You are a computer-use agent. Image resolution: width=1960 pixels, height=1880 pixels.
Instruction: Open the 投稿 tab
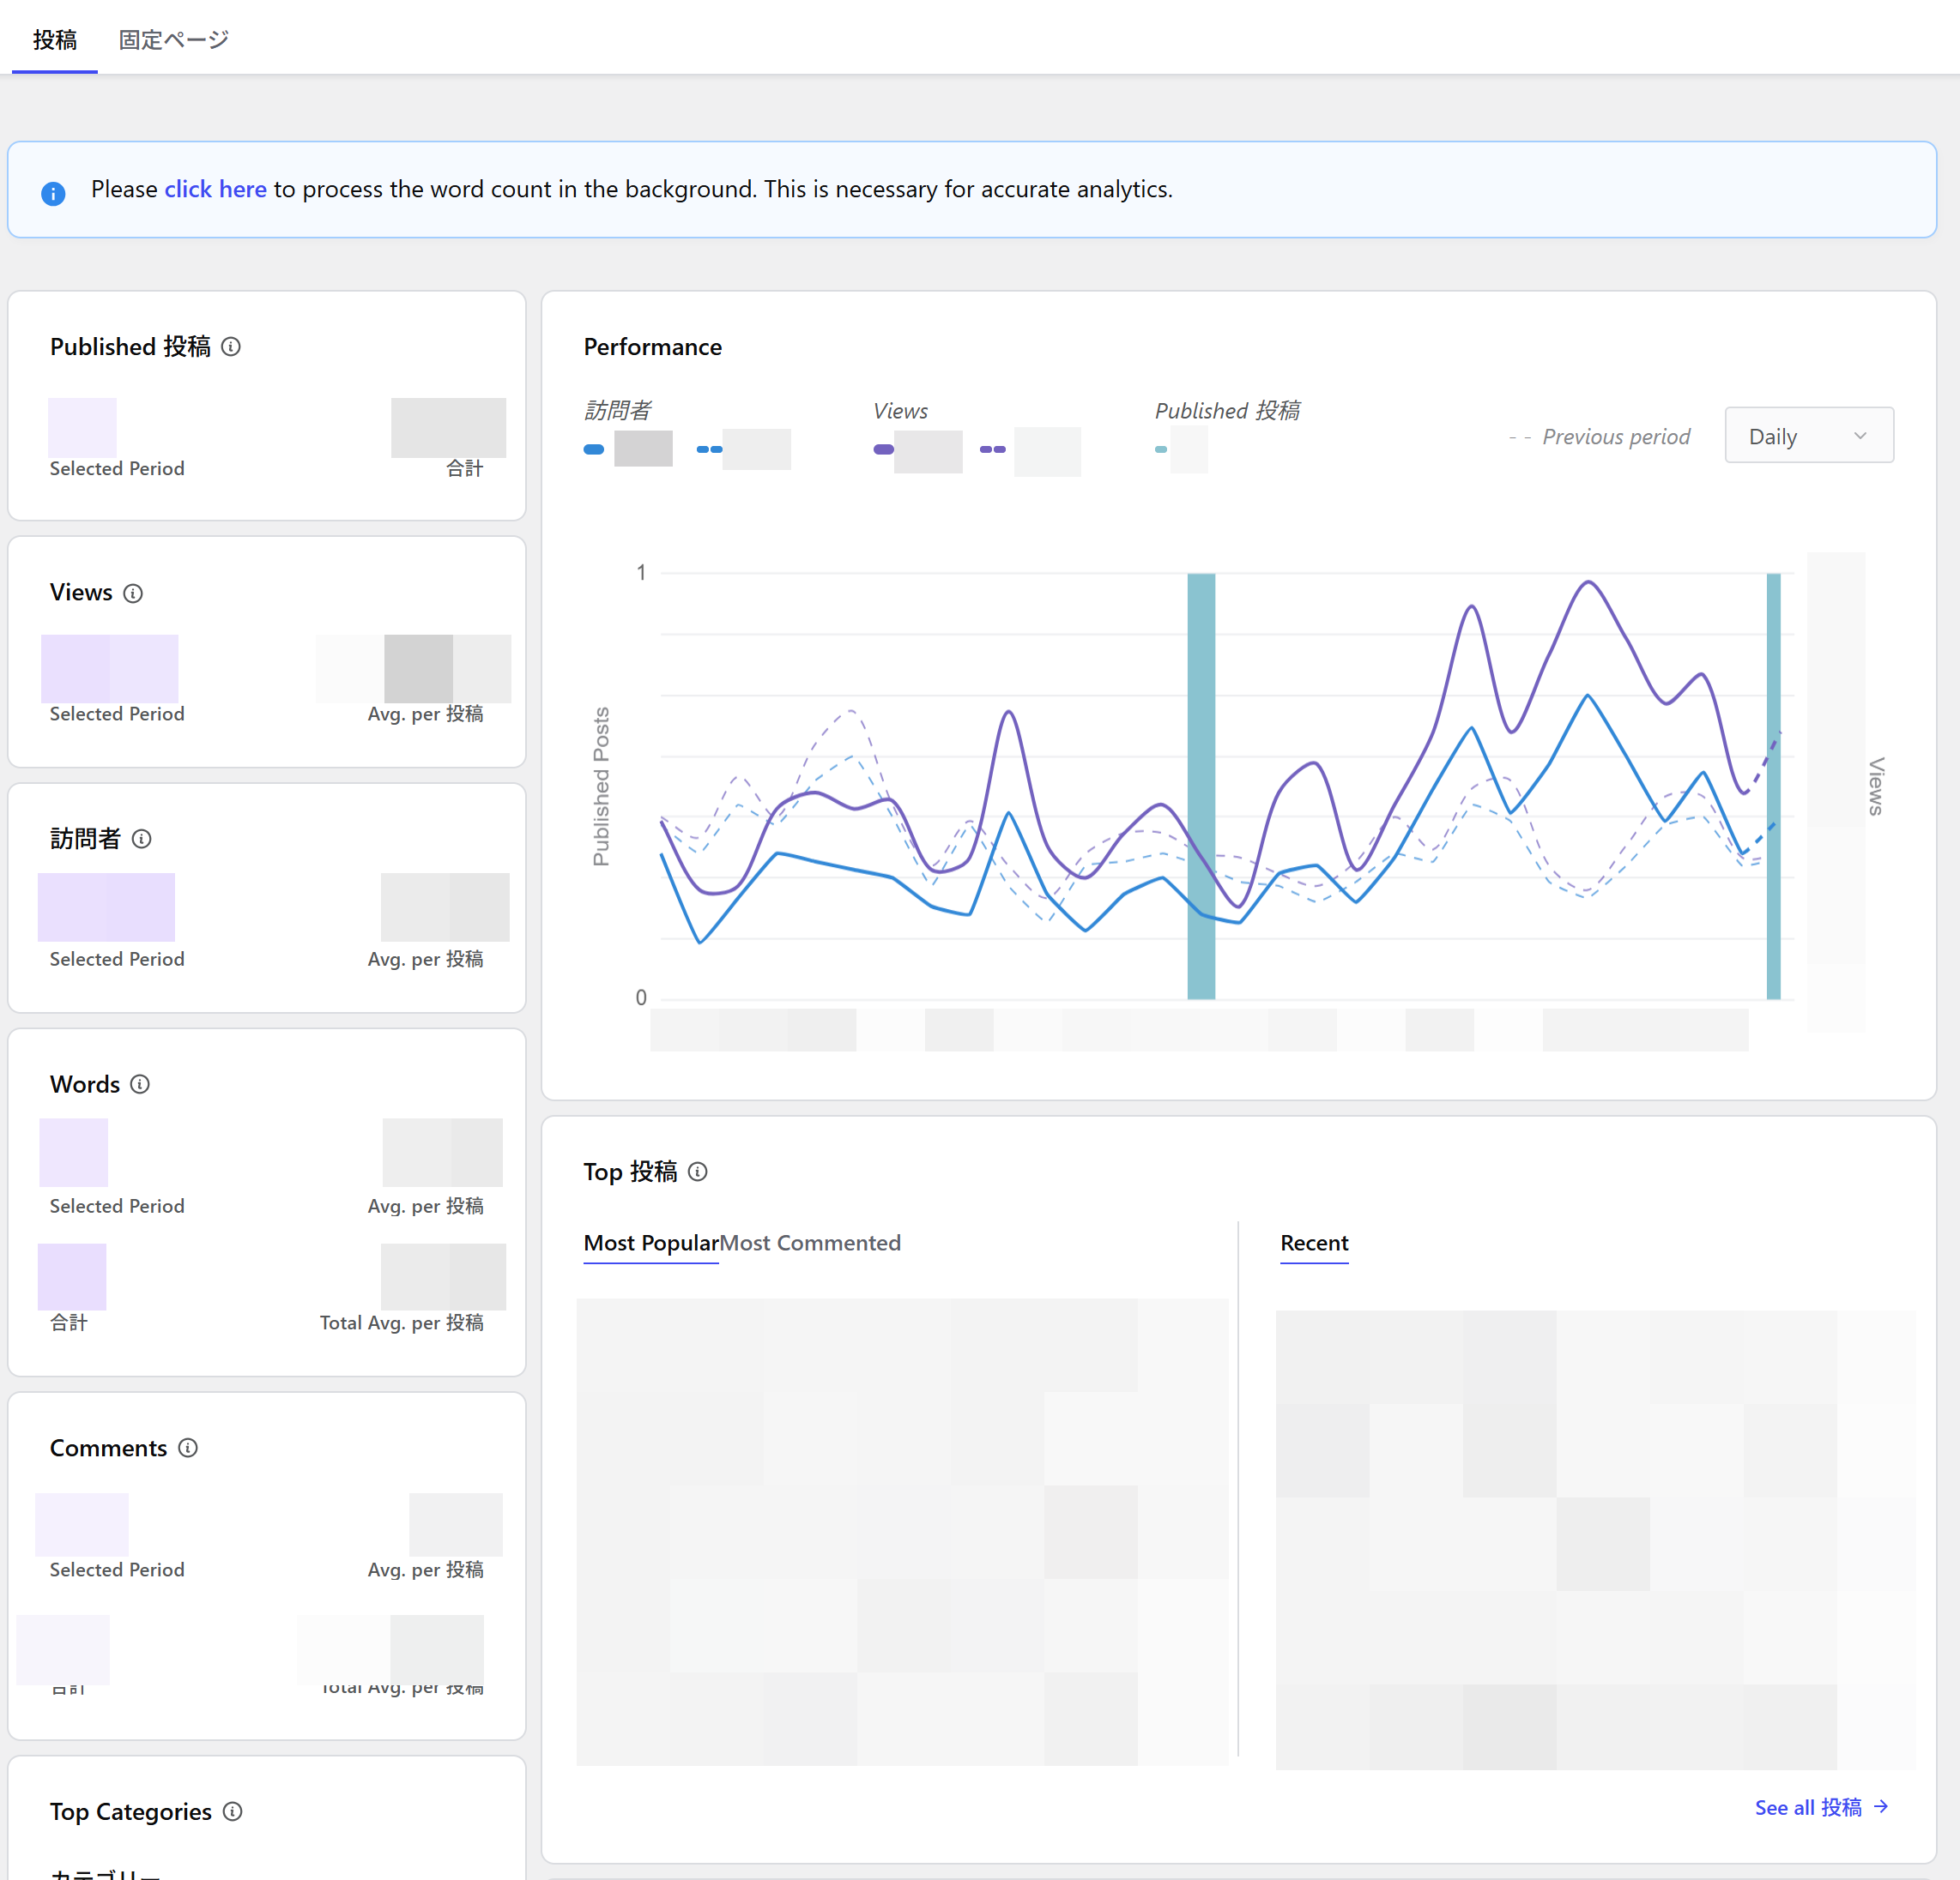54,39
